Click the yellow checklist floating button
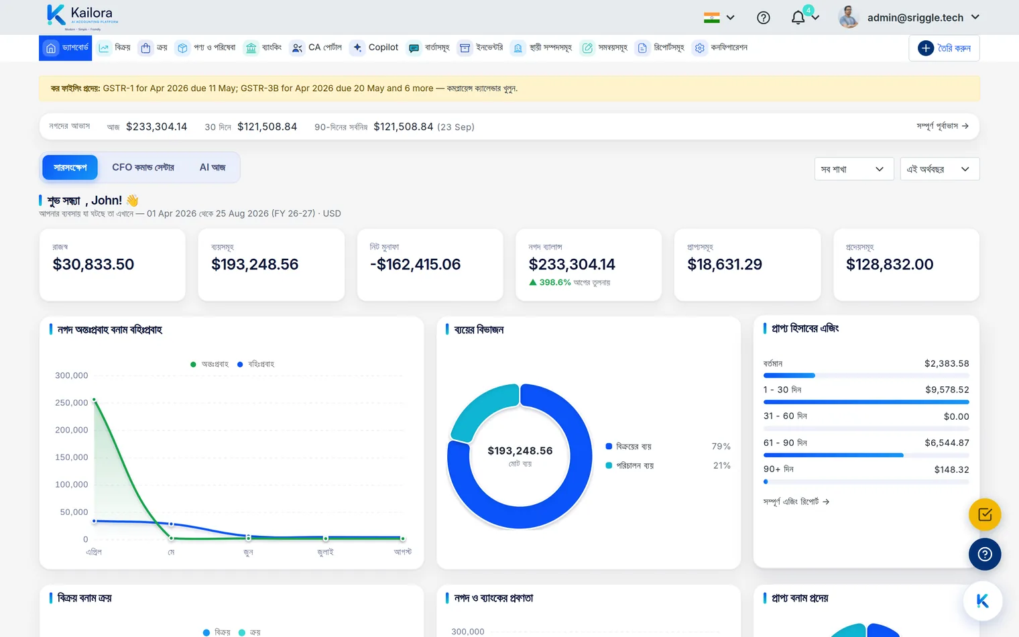The image size is (1019, 637). (x=985, y=515)
